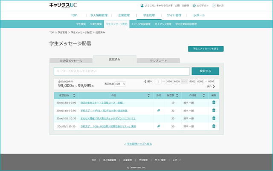Click the 学生にメッセージを送る button
Screen dimensions: 273x171
206,49
